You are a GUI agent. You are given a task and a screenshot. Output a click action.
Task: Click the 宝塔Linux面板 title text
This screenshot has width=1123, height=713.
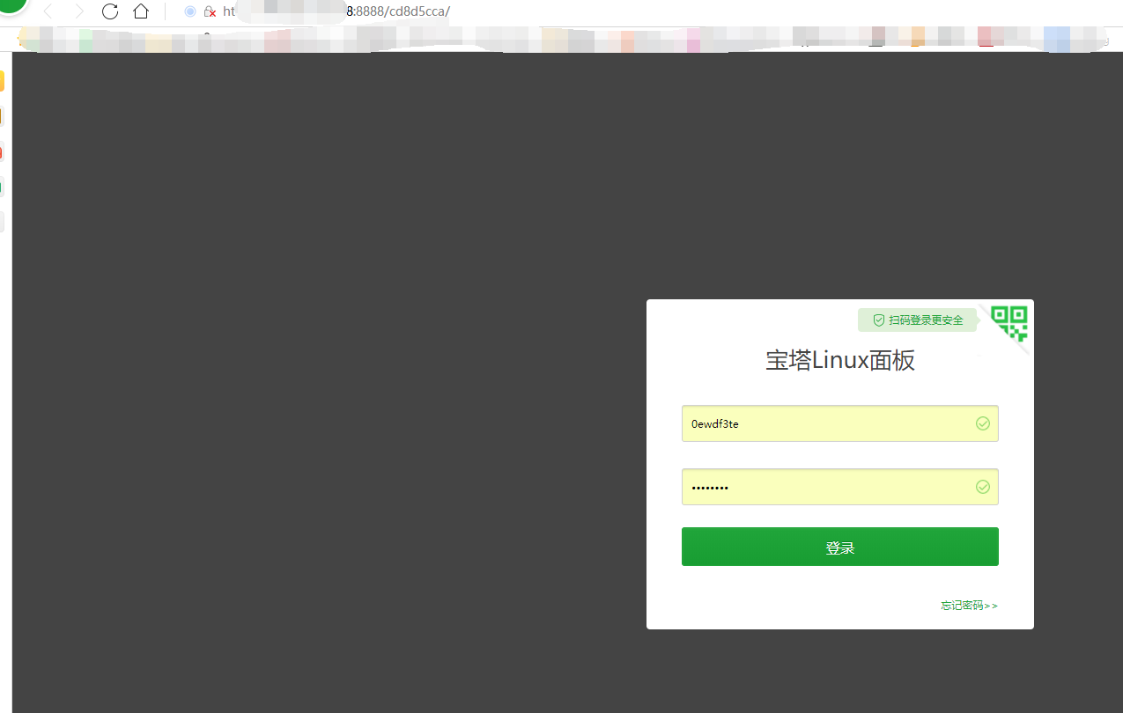[840, 361]
